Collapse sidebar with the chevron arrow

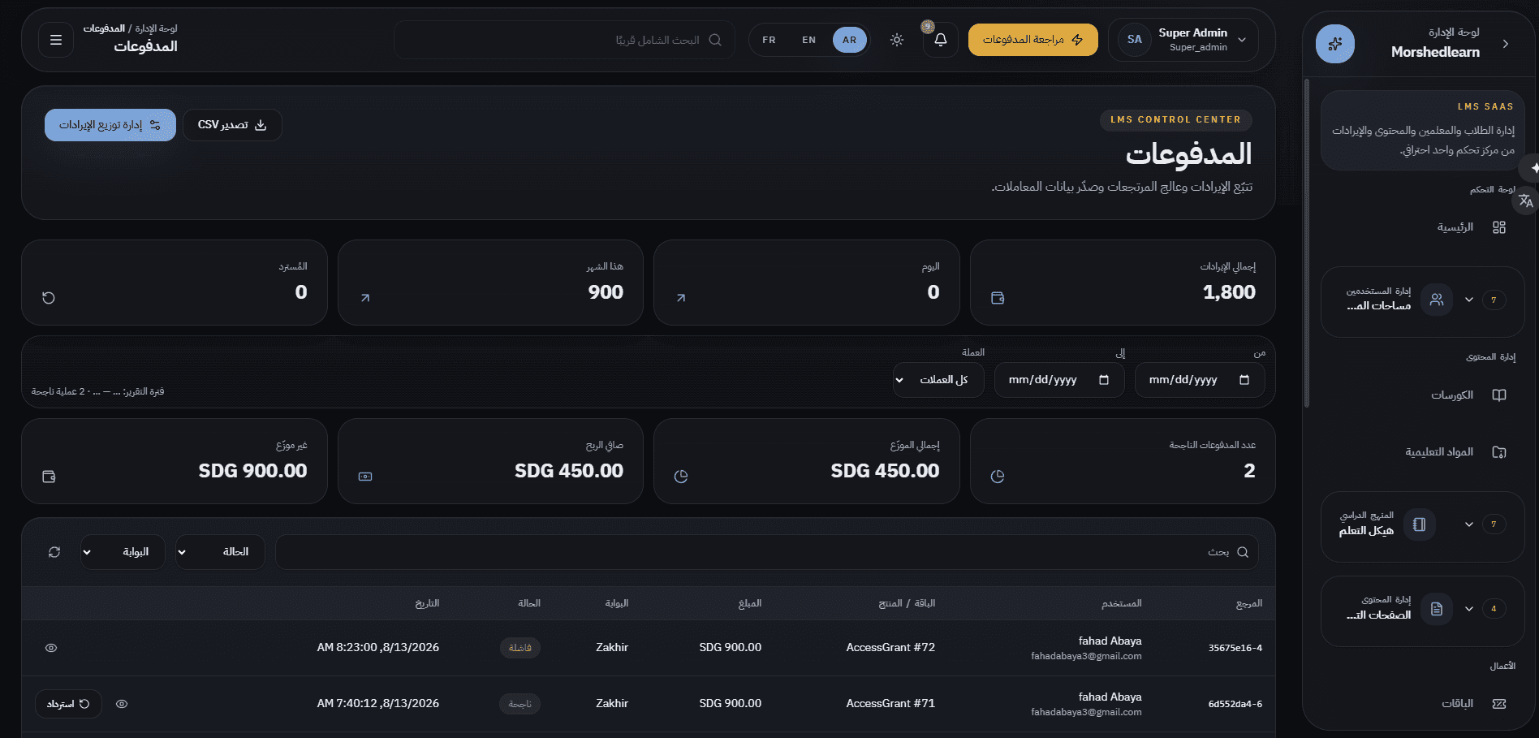point(1506,44)
